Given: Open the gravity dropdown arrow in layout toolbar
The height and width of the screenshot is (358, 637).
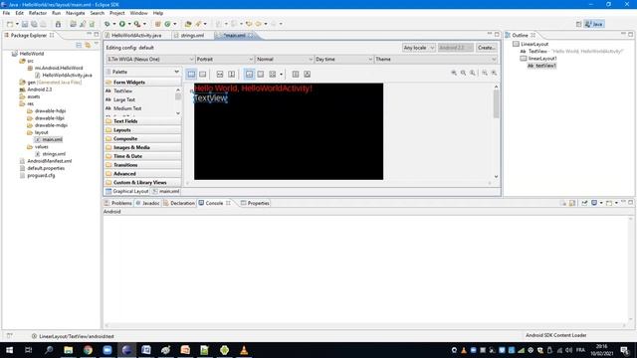Looking at the screenshot, I should (x=281, y=75).
